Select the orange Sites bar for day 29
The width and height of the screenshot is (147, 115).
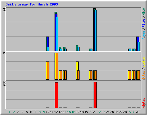(130, 75)
